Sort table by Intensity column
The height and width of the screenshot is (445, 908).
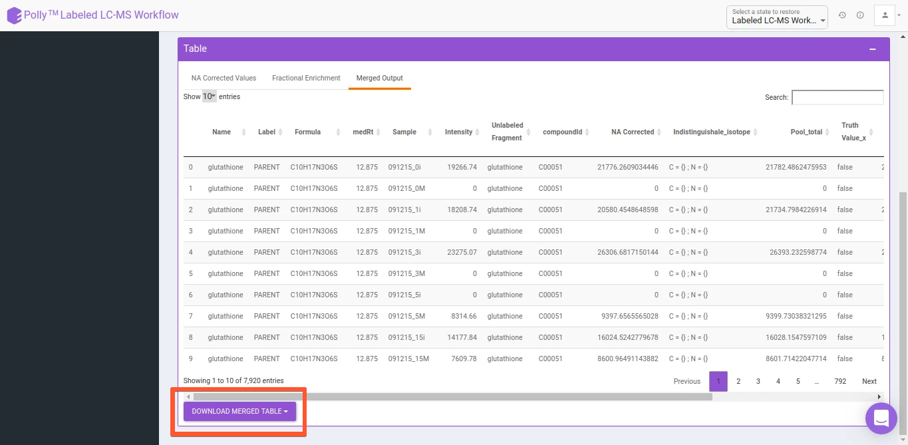tap(478, 132)
